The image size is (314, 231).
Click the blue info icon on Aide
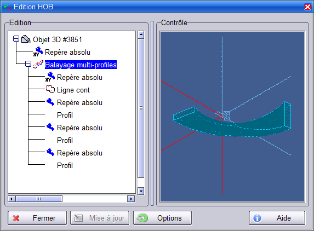[x=257, y=218]
